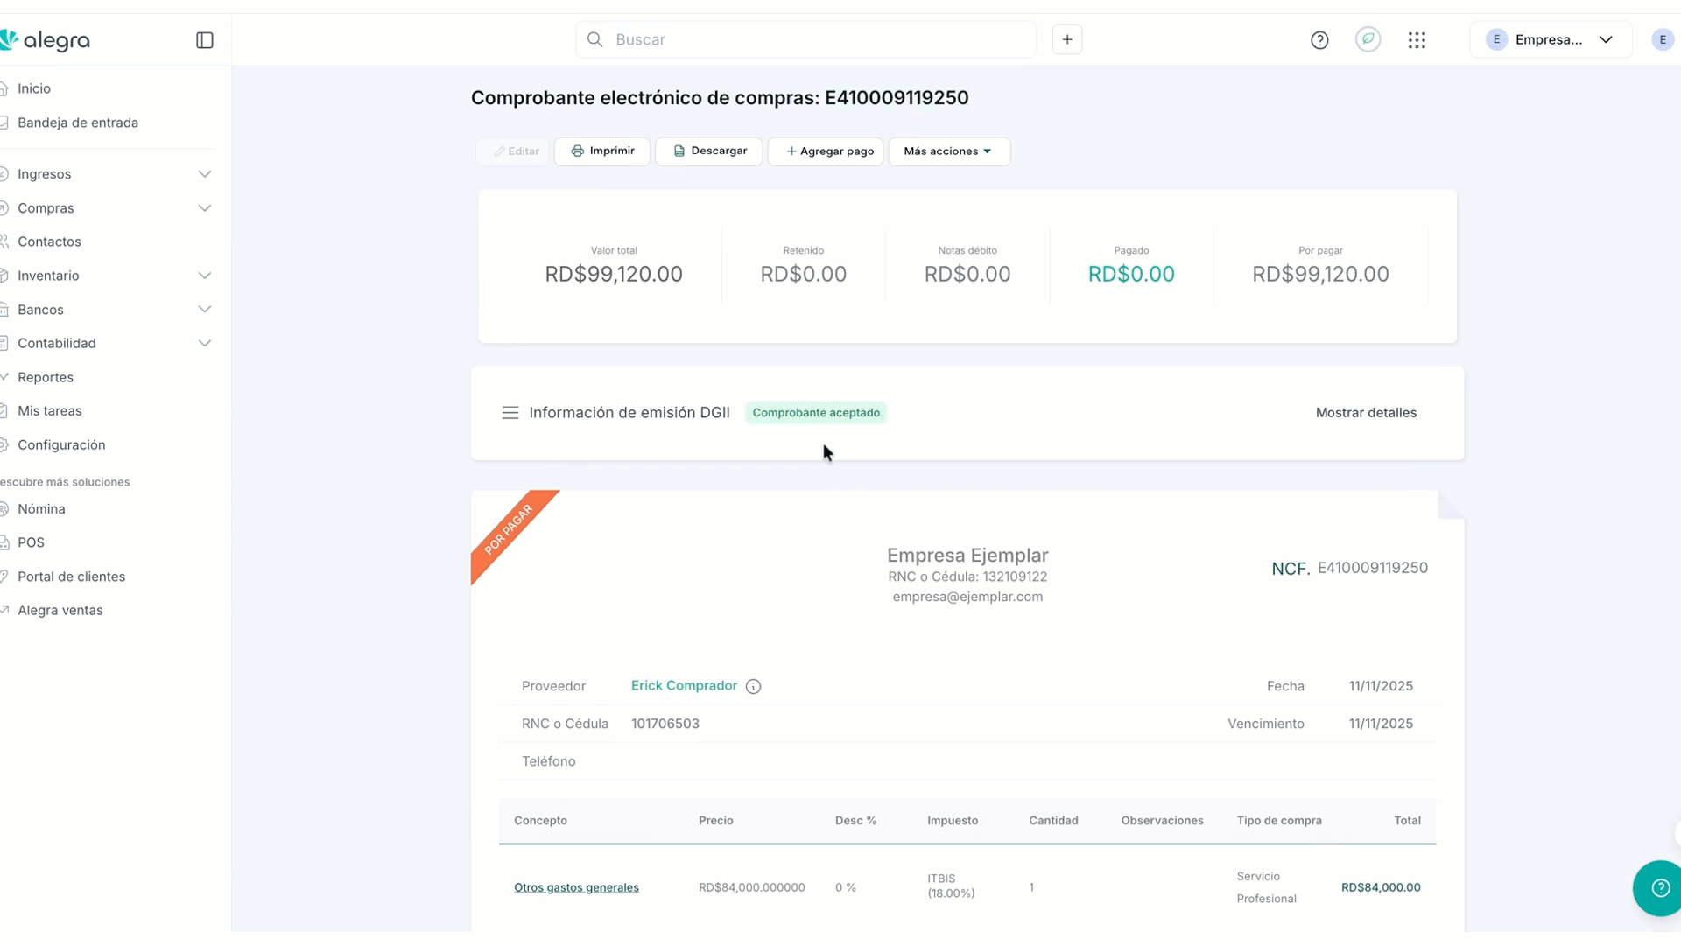Click the Tipo de compra column header
This screenshot has width=1681, height=945.
(1279, 821)
